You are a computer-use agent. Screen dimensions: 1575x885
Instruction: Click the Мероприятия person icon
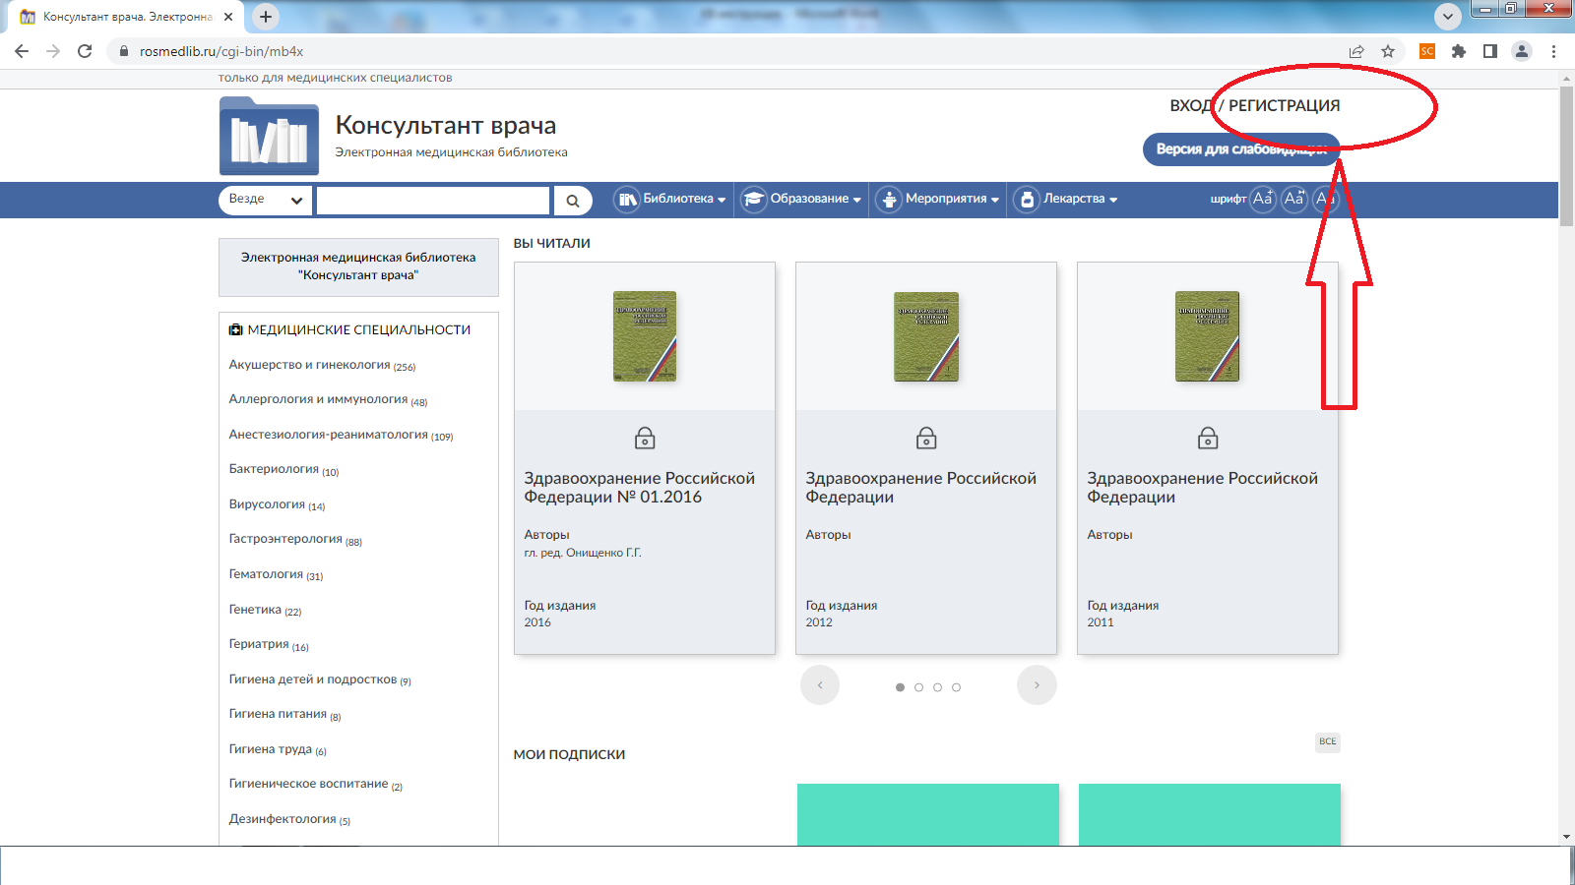click(x=889, y=200)
